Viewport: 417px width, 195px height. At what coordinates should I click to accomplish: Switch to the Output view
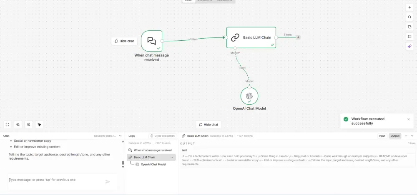[395, 136]
